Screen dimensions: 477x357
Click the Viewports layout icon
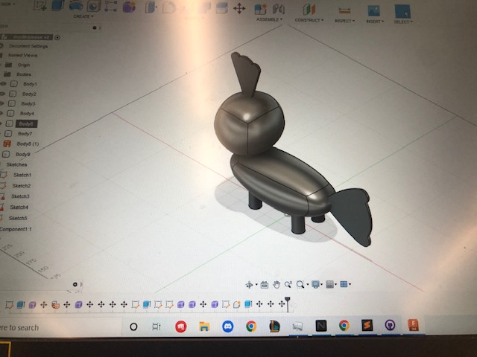pyautogui.click(x=344, y=284)
